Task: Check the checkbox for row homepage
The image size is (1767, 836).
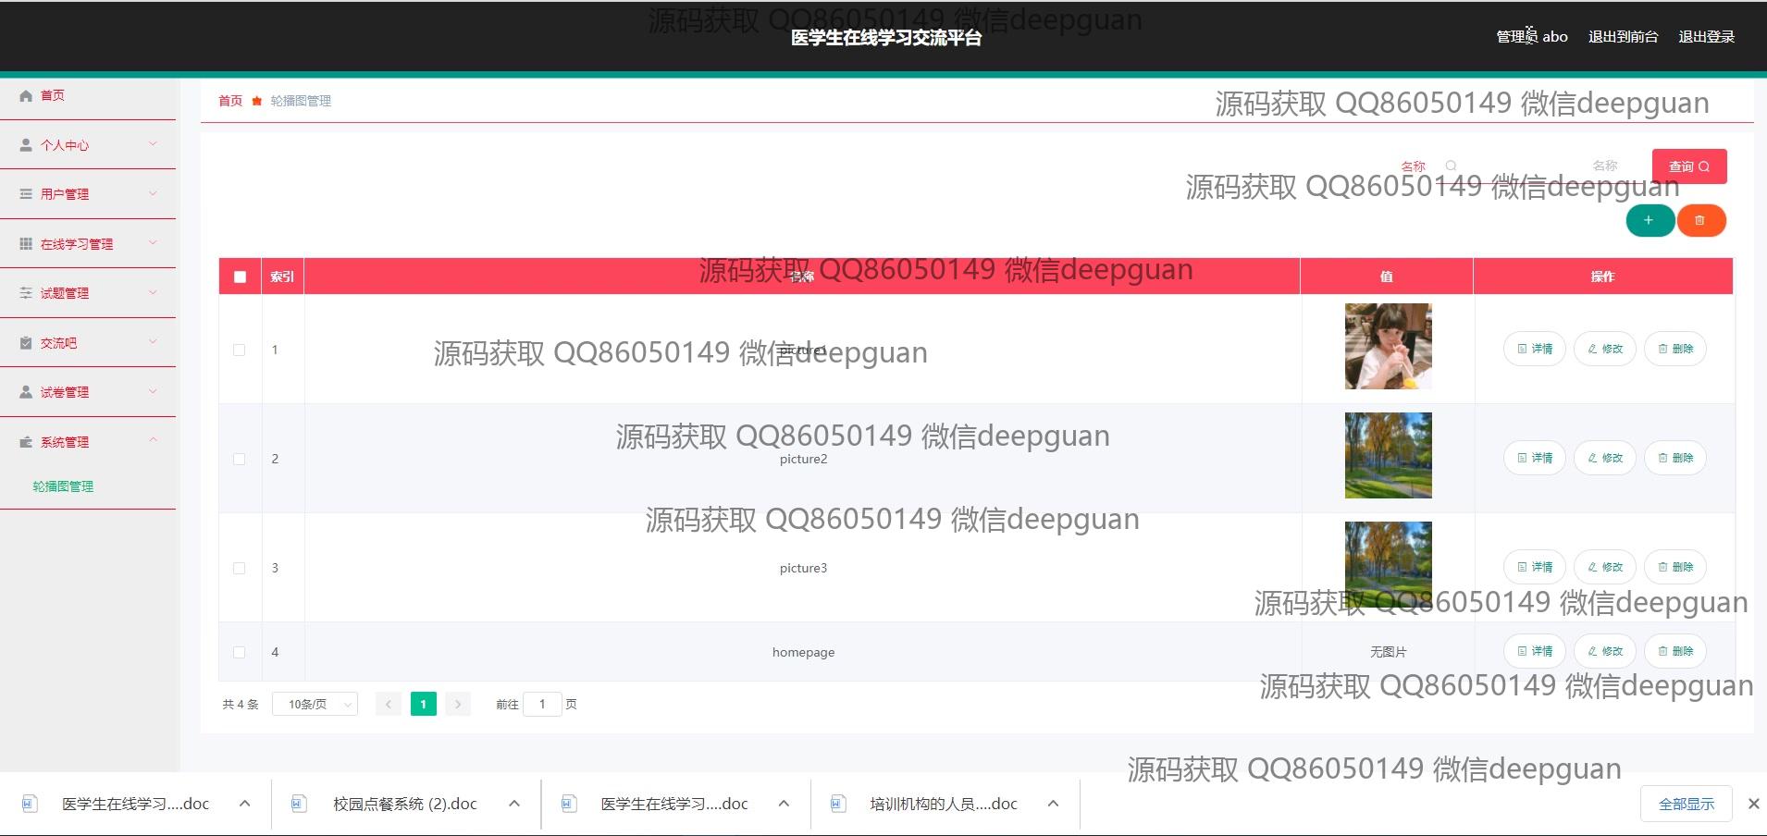Action: (240, 652)
